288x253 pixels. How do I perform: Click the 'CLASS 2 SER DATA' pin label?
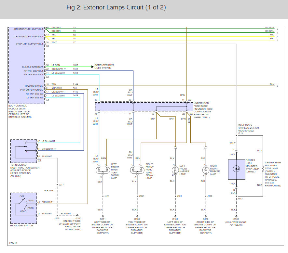pyautogui.click(x=33, y=67)
